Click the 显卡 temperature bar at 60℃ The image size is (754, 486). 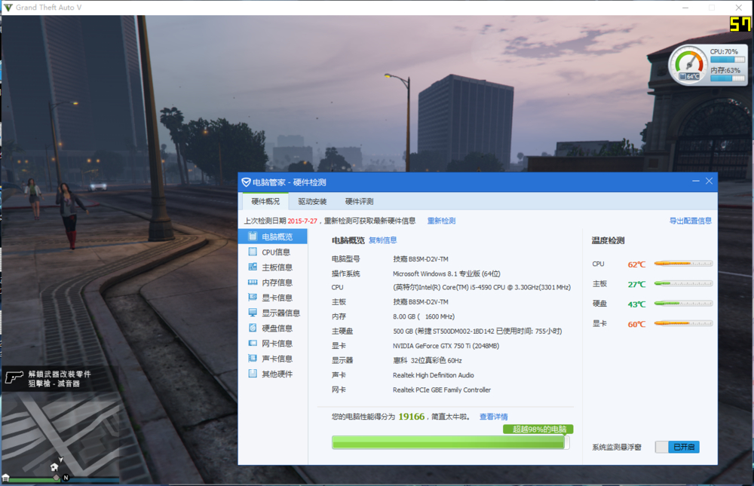coord(683,323)
